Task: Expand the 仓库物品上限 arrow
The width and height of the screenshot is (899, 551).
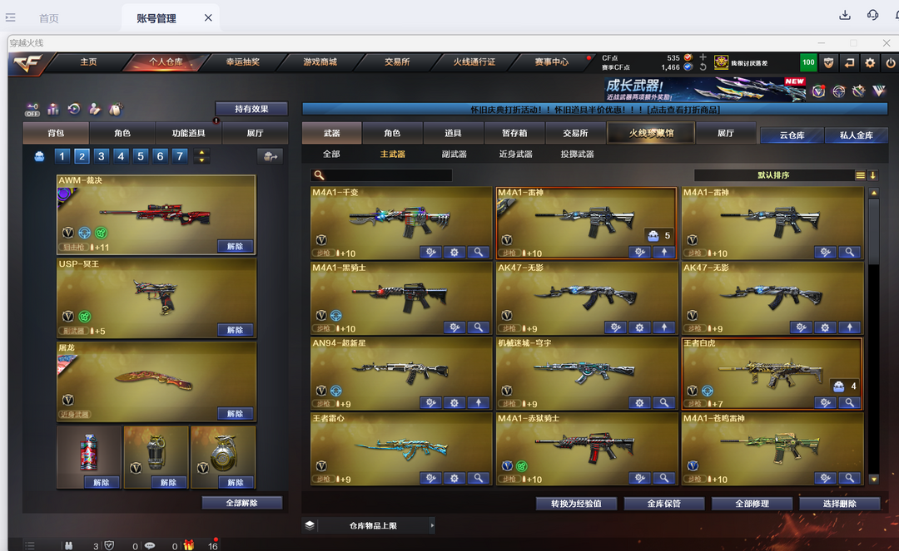Action: point(432,525)
